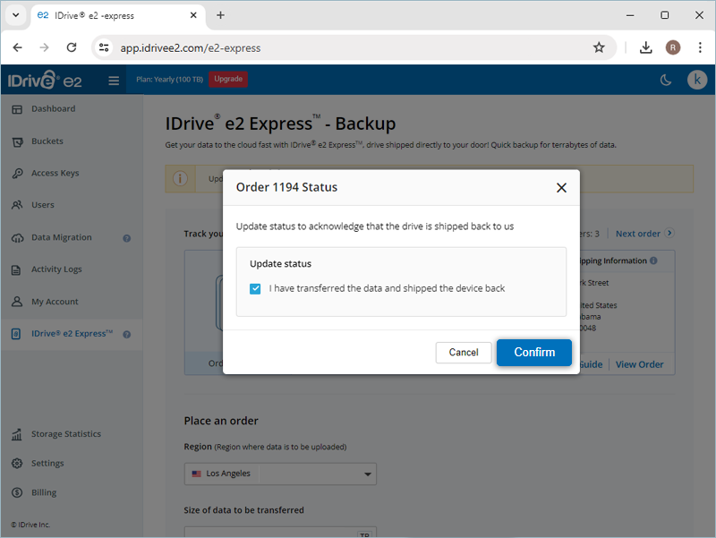Go forward in the browser

pyautogui.click(x=44, y=47)
